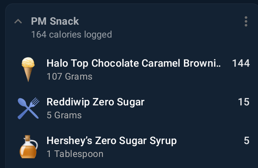Select the PM Snack heading
The height and width of the screenshot is (168, 258).
55,21
